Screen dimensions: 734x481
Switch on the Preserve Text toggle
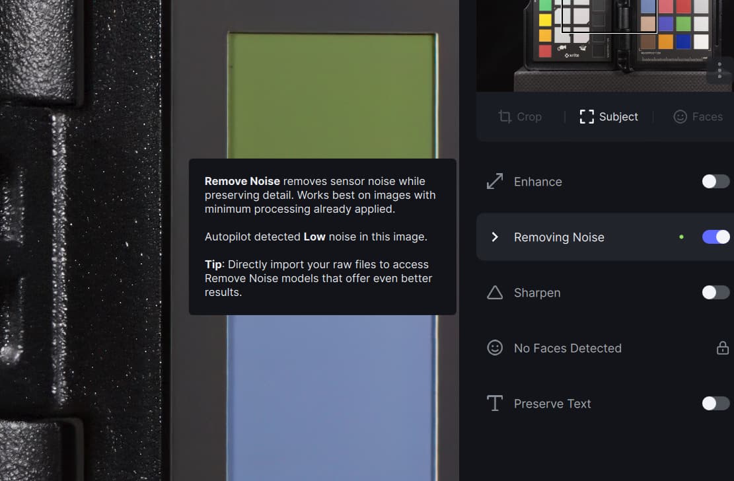click(x=716, y=404)
